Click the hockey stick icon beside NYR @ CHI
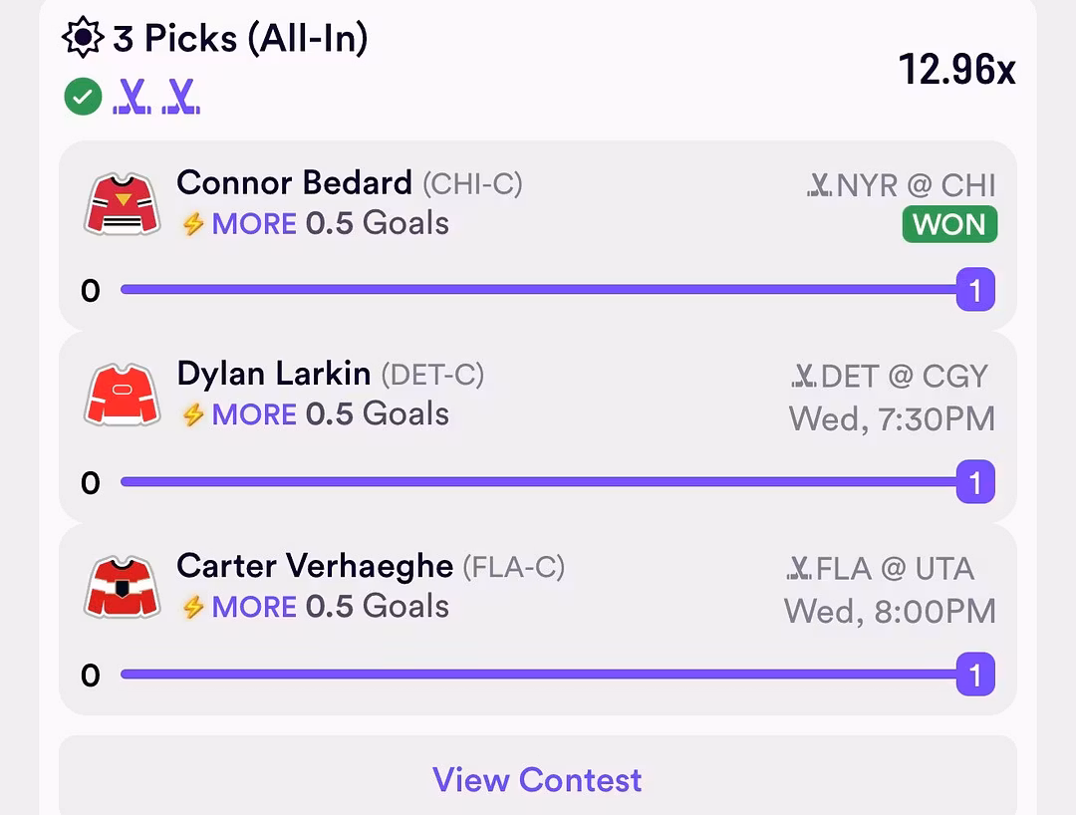 click(x=819, y=185)
